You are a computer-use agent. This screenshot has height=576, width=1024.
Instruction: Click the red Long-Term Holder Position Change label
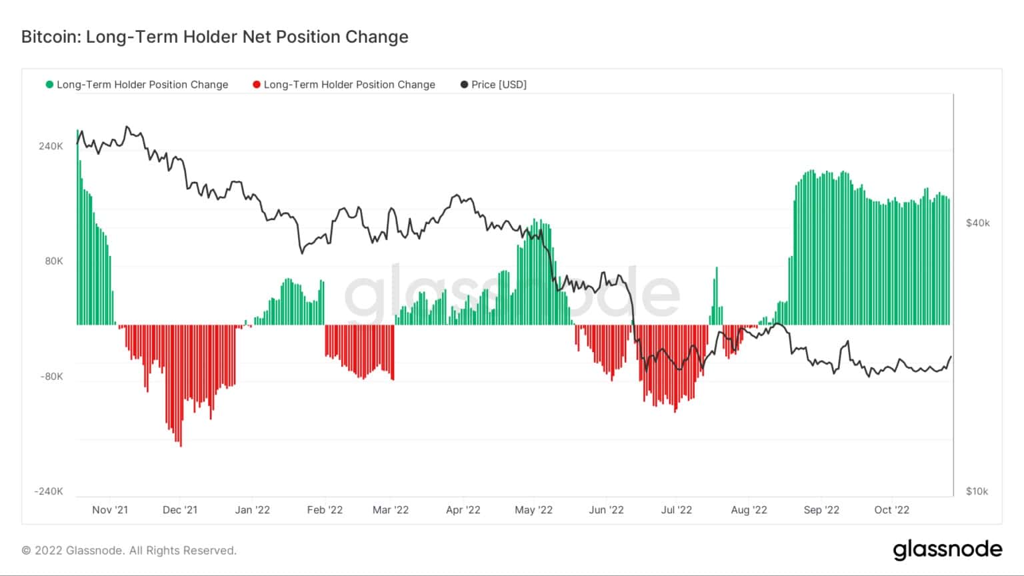click(x=349, y=85)
